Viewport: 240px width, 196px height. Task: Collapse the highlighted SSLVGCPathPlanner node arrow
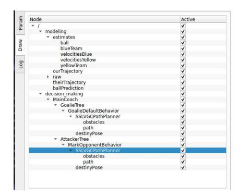pos(71,150)
